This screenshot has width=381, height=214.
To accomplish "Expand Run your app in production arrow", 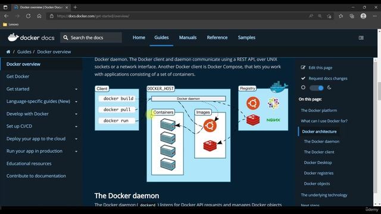I will click(76, 151).
